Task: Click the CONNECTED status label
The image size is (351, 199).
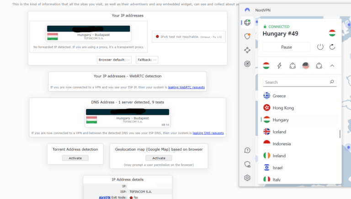Action: 279,26
